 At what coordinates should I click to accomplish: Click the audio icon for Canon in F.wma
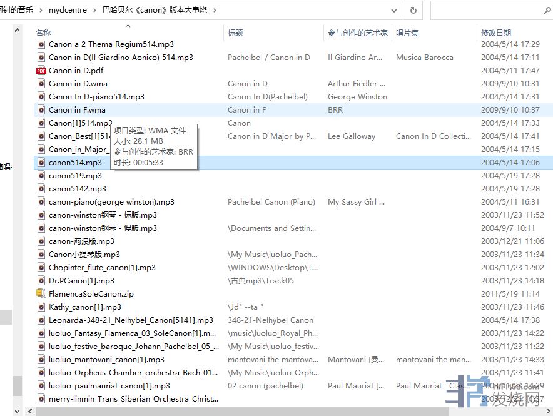click(41, 110)
